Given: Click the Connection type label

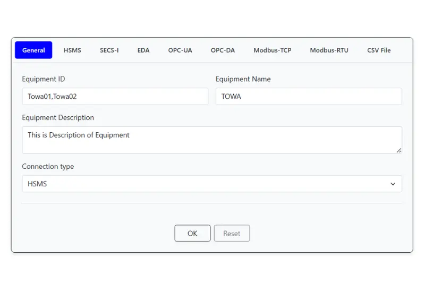Looking at the screenshot, I should pyautogui.click(x=48, y=166).
